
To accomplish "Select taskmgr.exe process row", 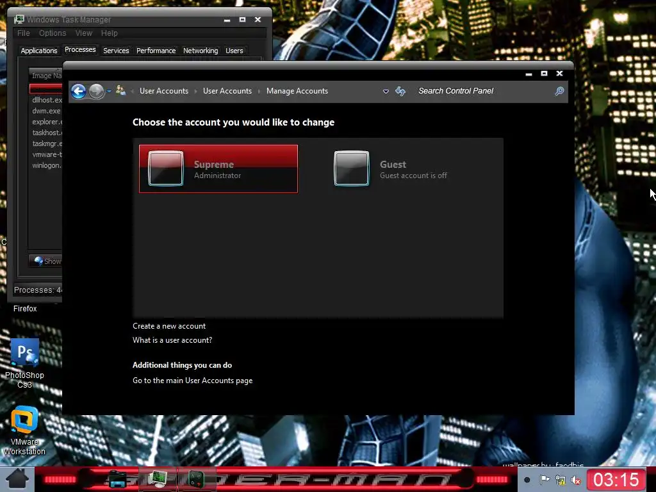I will click(x=45, y=143).
